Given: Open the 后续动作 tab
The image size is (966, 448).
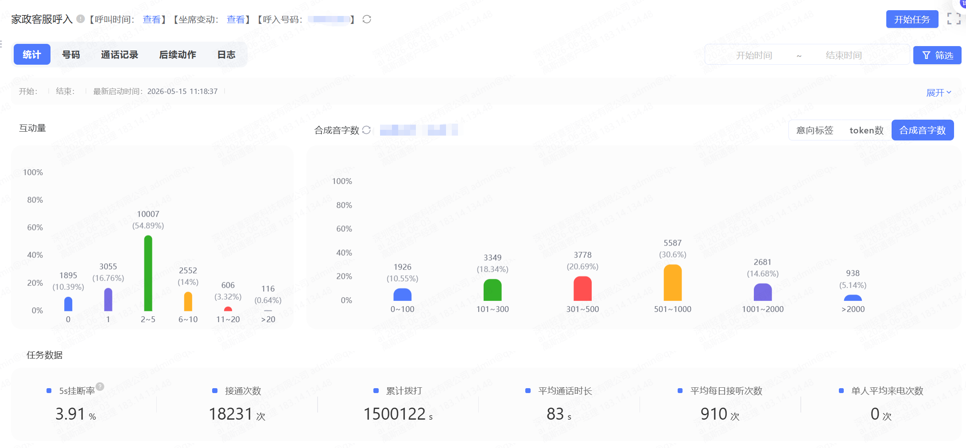Looking at the screenshot, I should (x=178, y=54).
